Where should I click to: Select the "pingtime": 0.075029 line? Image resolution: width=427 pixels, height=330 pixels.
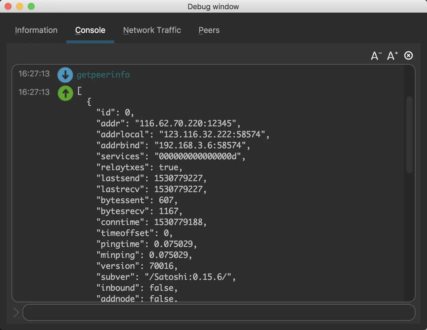[147, 244]
